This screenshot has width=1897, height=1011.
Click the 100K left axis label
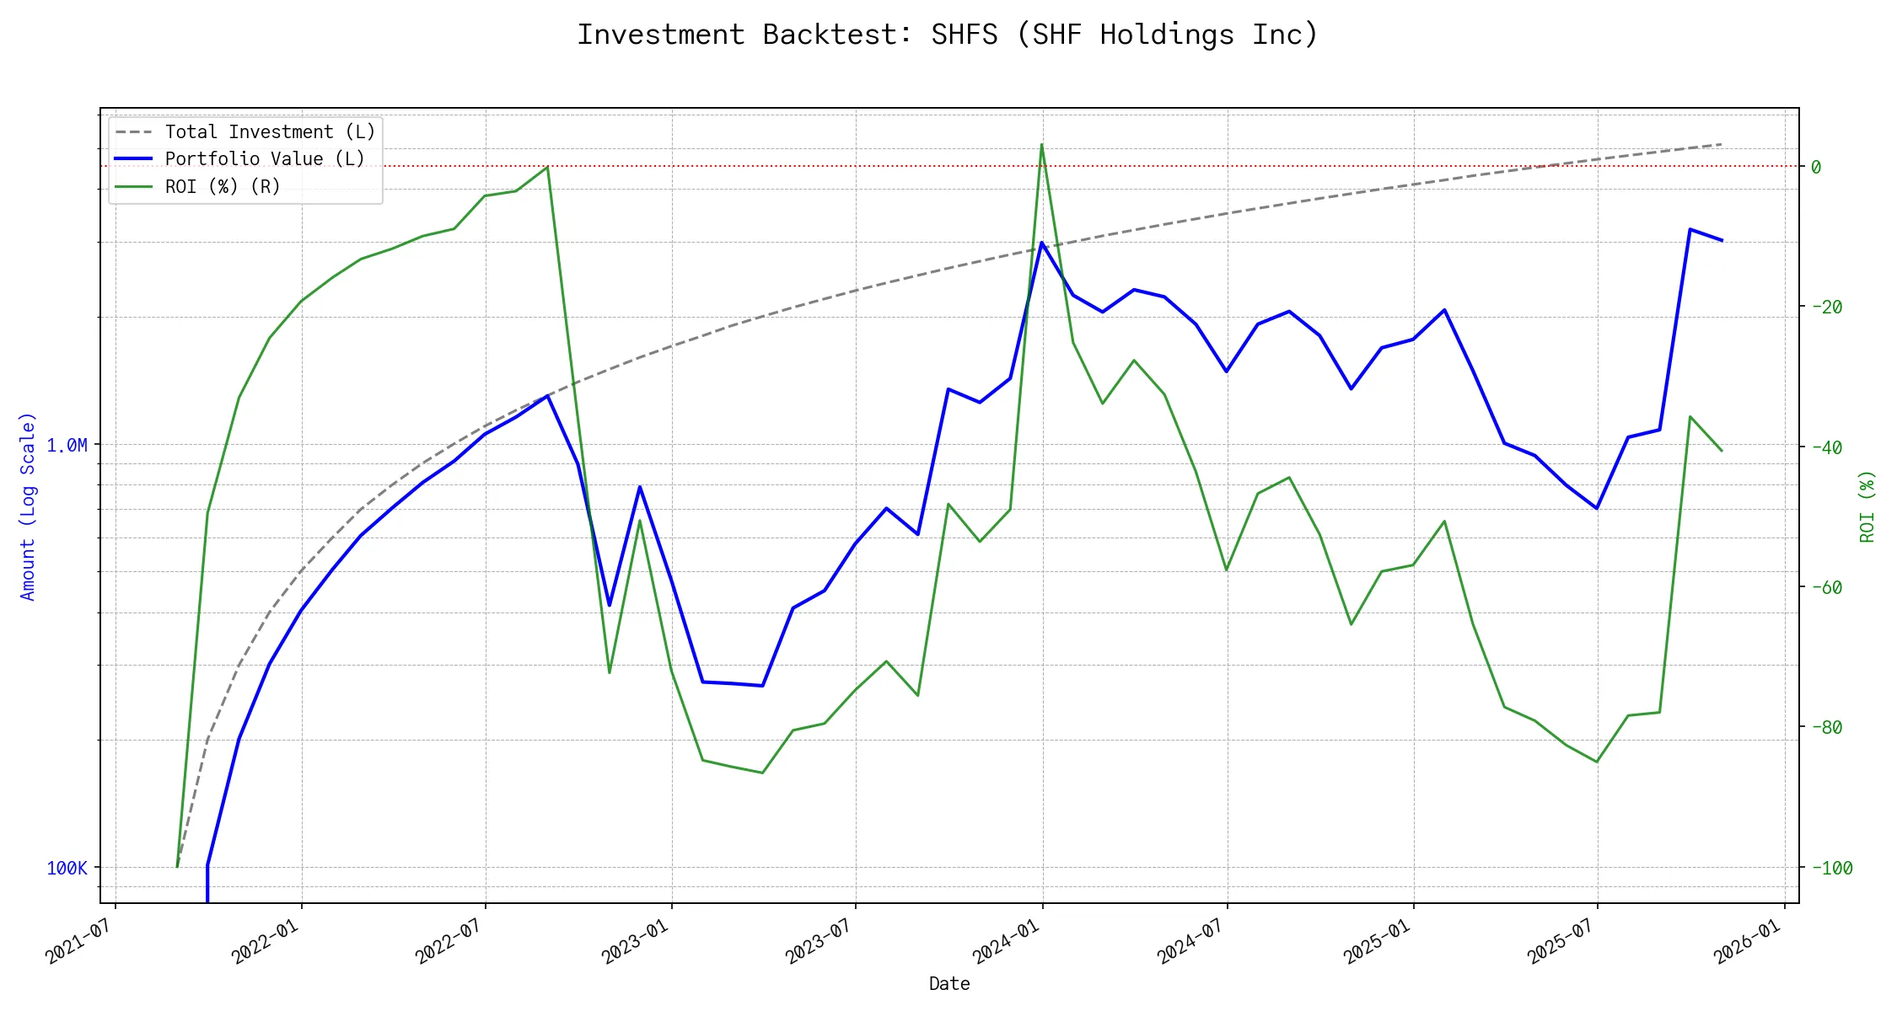pos(67,868)
